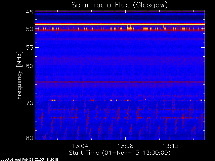This screenshot has height=161, width=215.
Task: Click the 13:08 time tick label
Action: (125, 146)
